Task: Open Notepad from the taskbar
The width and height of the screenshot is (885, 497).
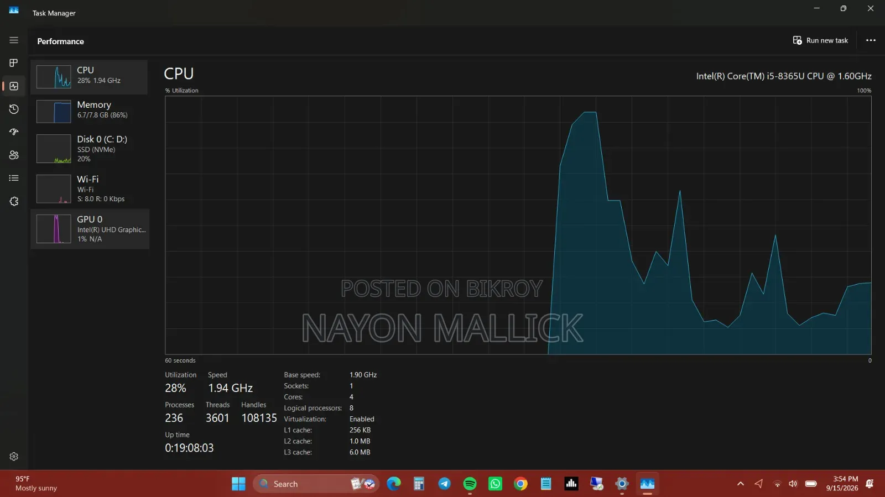Action: 546,484
